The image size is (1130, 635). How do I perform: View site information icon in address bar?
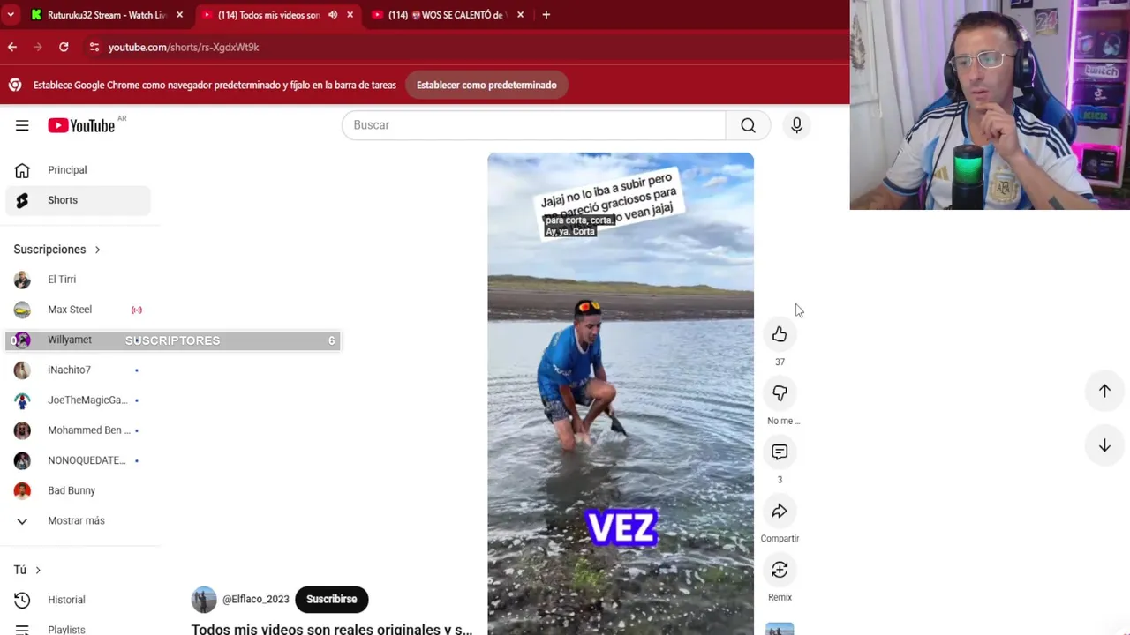(x=94, y=47)
